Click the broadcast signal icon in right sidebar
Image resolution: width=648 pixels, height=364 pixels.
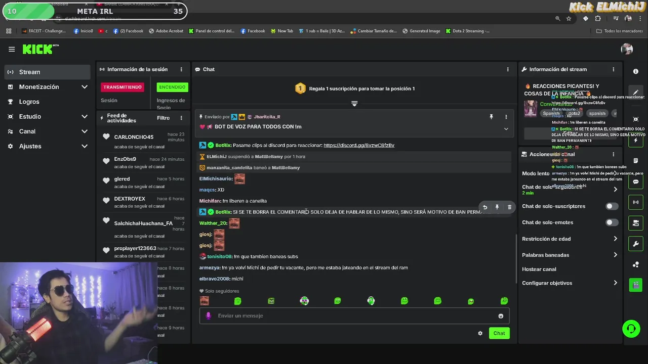click(x=636, y=202)
